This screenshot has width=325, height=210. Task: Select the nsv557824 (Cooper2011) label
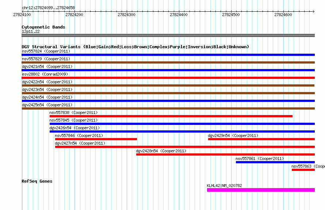click(x=46, y=51)
